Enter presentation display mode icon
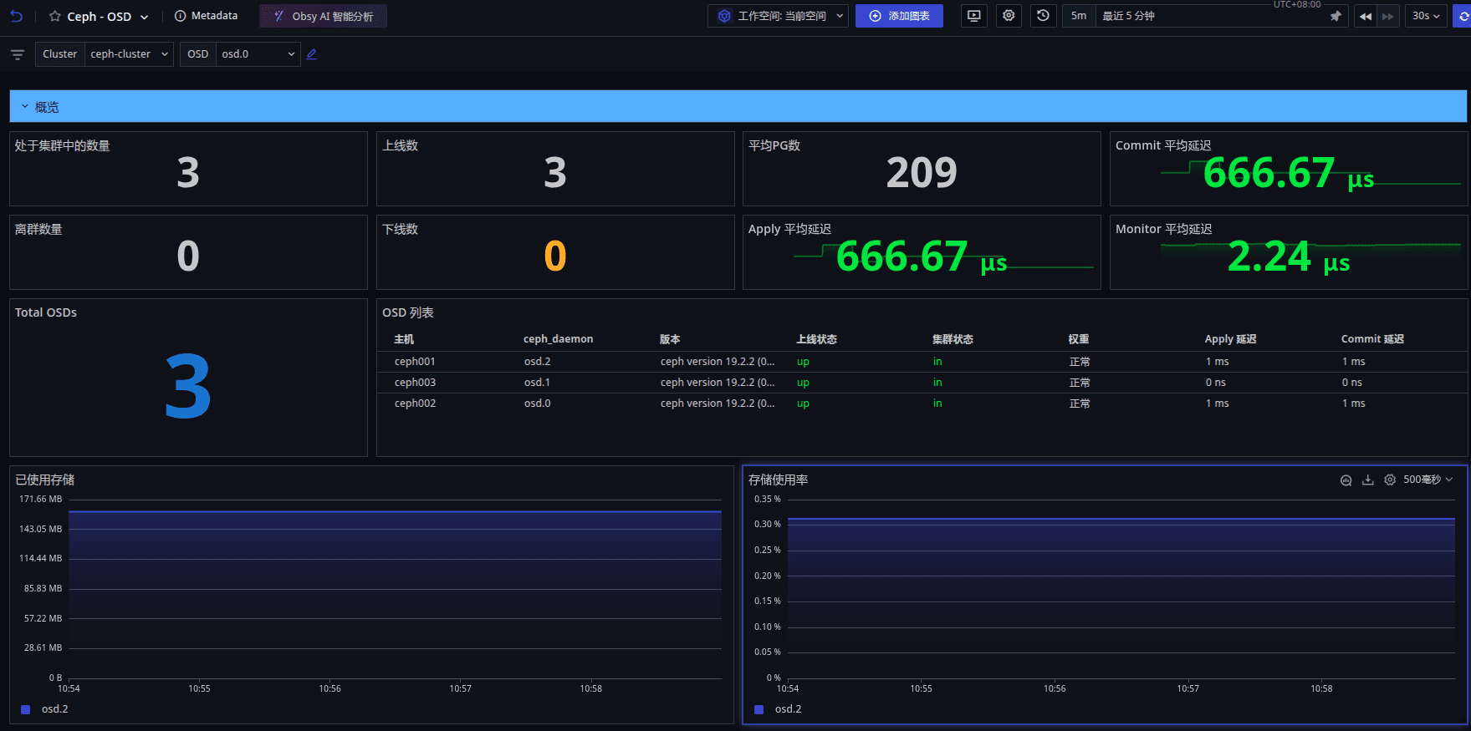The height and width of the screenshot is (731, 1471). [x=973, y=16]
